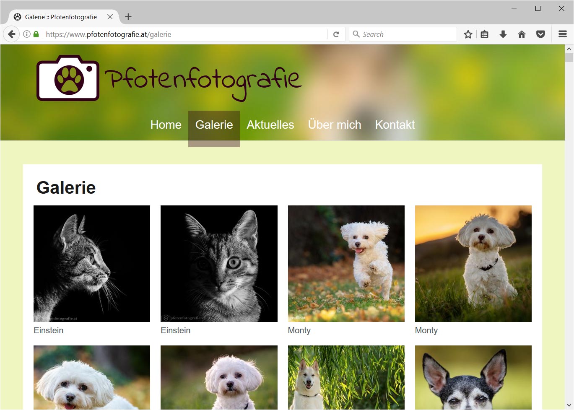Click the Monty caption under jumping dog
The image size is (574, 410).
(x=299, y=330)
